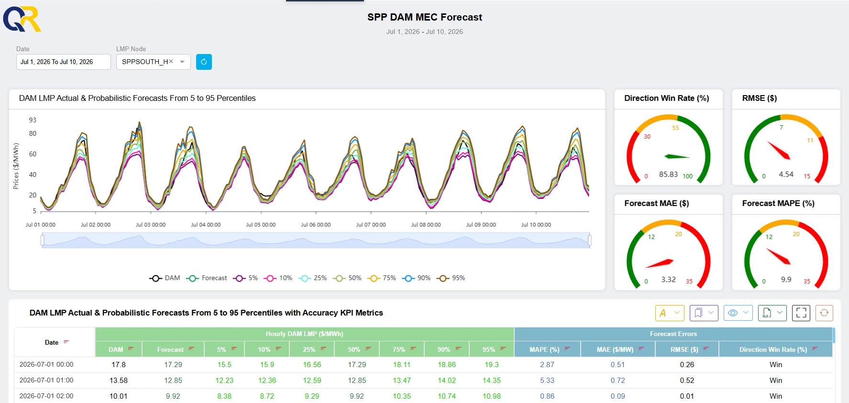Open the XLS export dropdown
The height and width of the screenshot is (403, 849).
point(772,313)
